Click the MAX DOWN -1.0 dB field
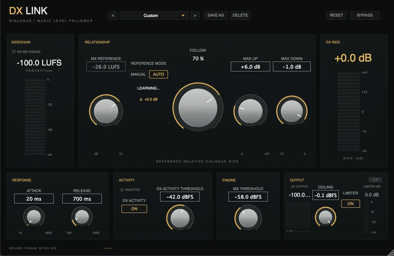This screenshot has width=394, height=256. tap(292, 67)
